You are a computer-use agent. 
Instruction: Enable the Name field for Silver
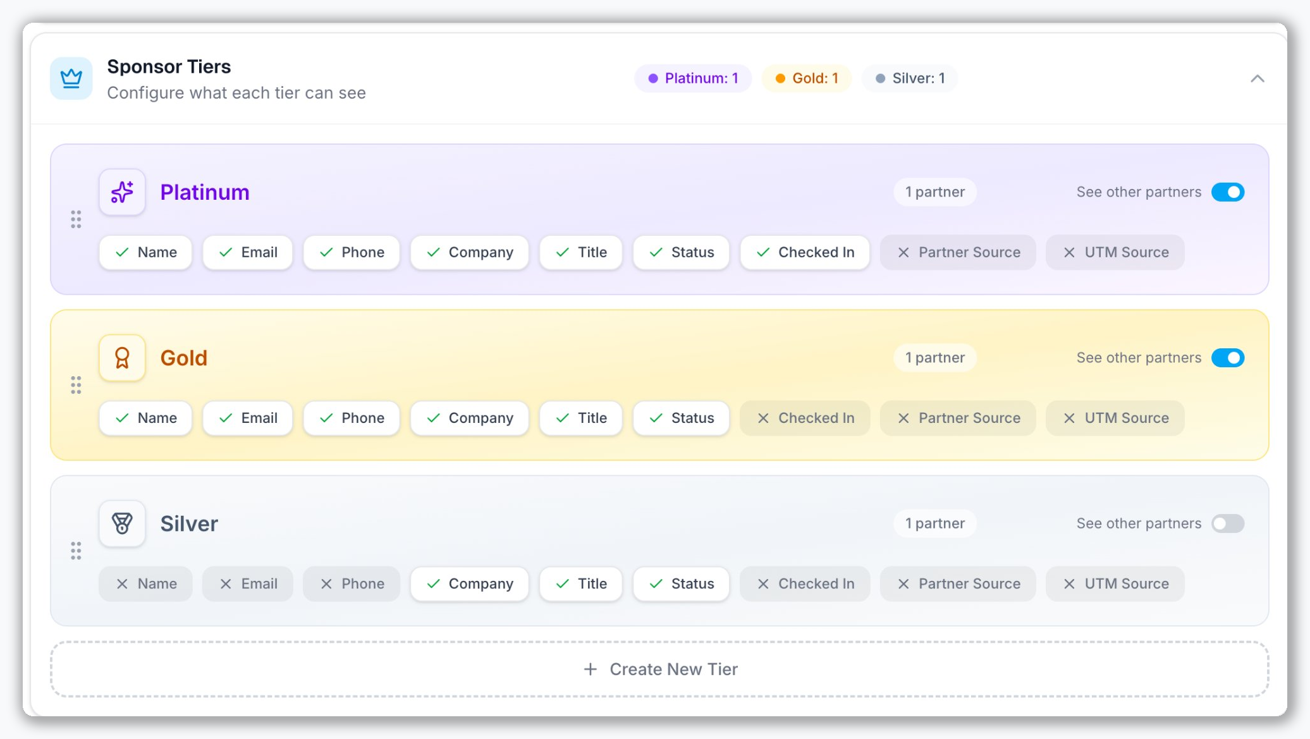(145, 583)
